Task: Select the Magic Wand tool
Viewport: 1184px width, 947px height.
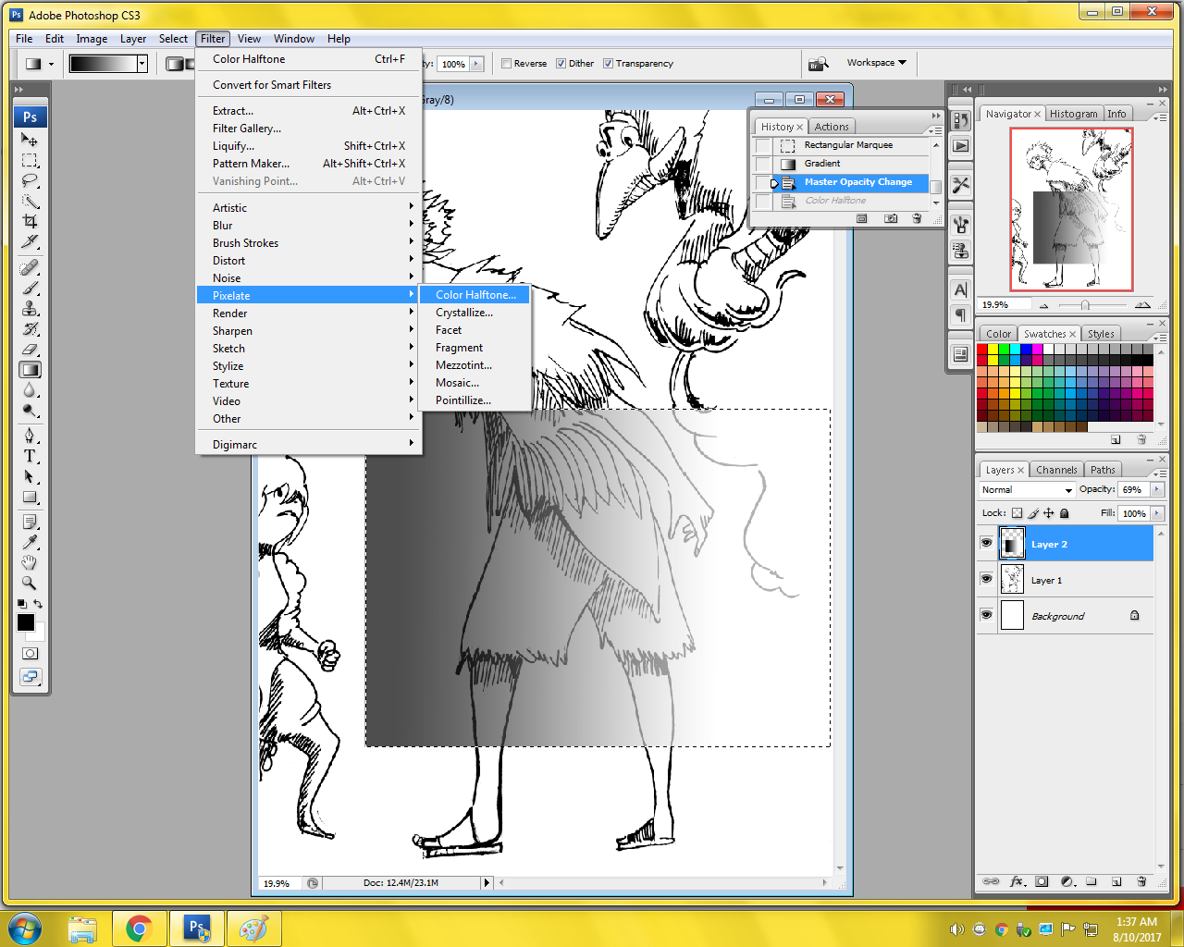Action: (x=30, y=201)
